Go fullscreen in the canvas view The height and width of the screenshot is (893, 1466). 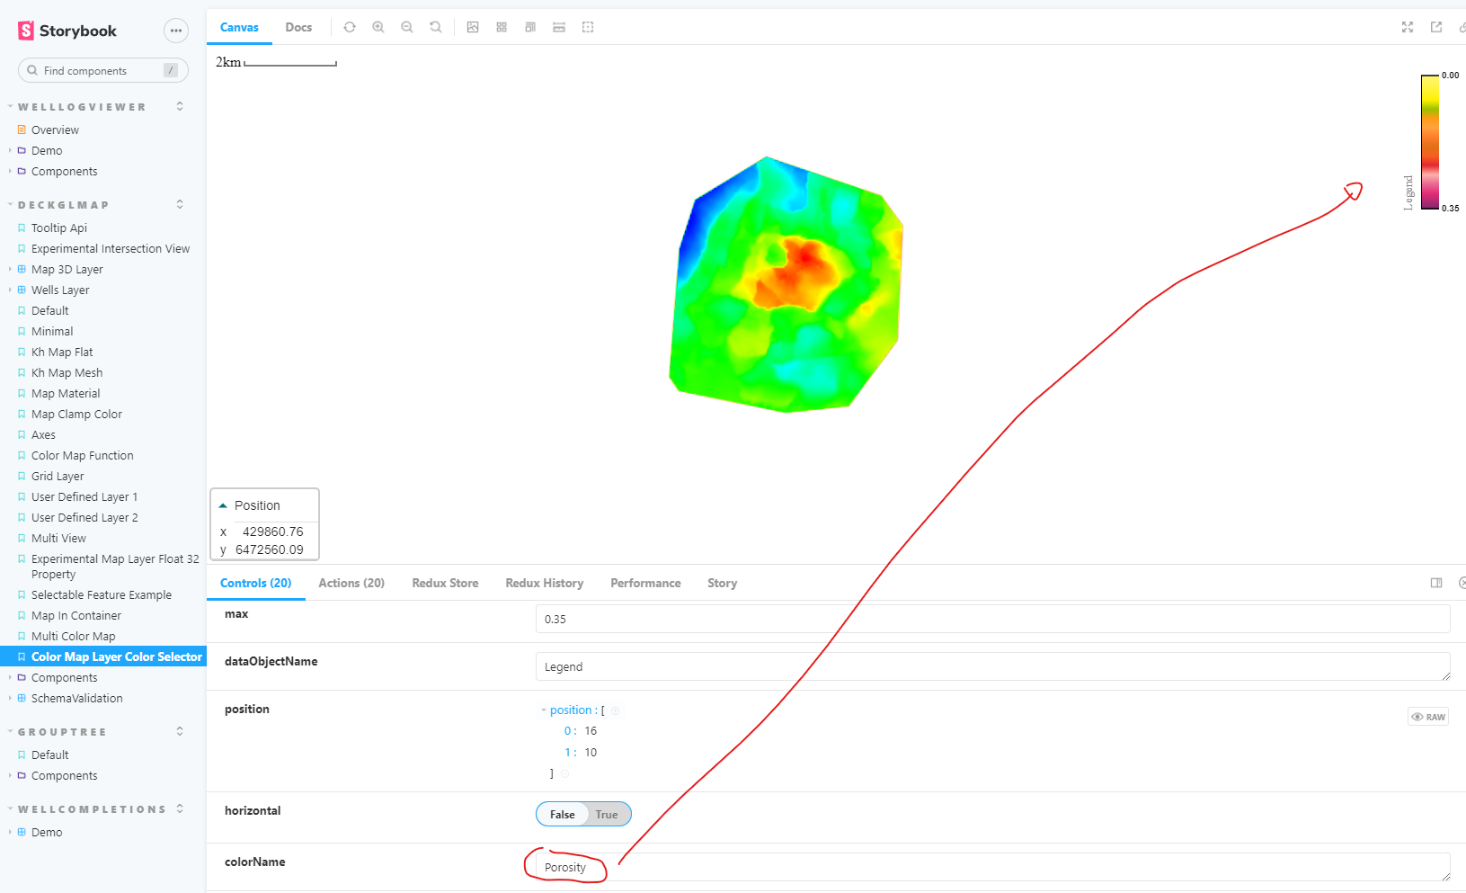[x=1407, y=27]
